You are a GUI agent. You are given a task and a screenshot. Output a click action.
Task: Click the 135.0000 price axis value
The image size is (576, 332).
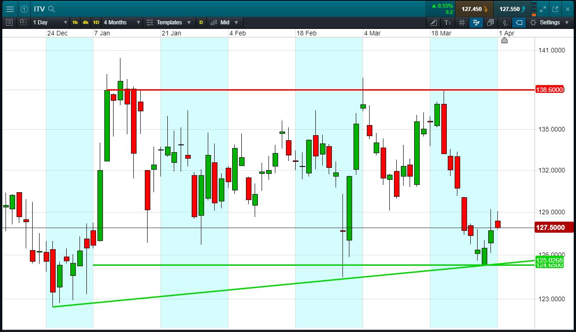tap(552, 129)
